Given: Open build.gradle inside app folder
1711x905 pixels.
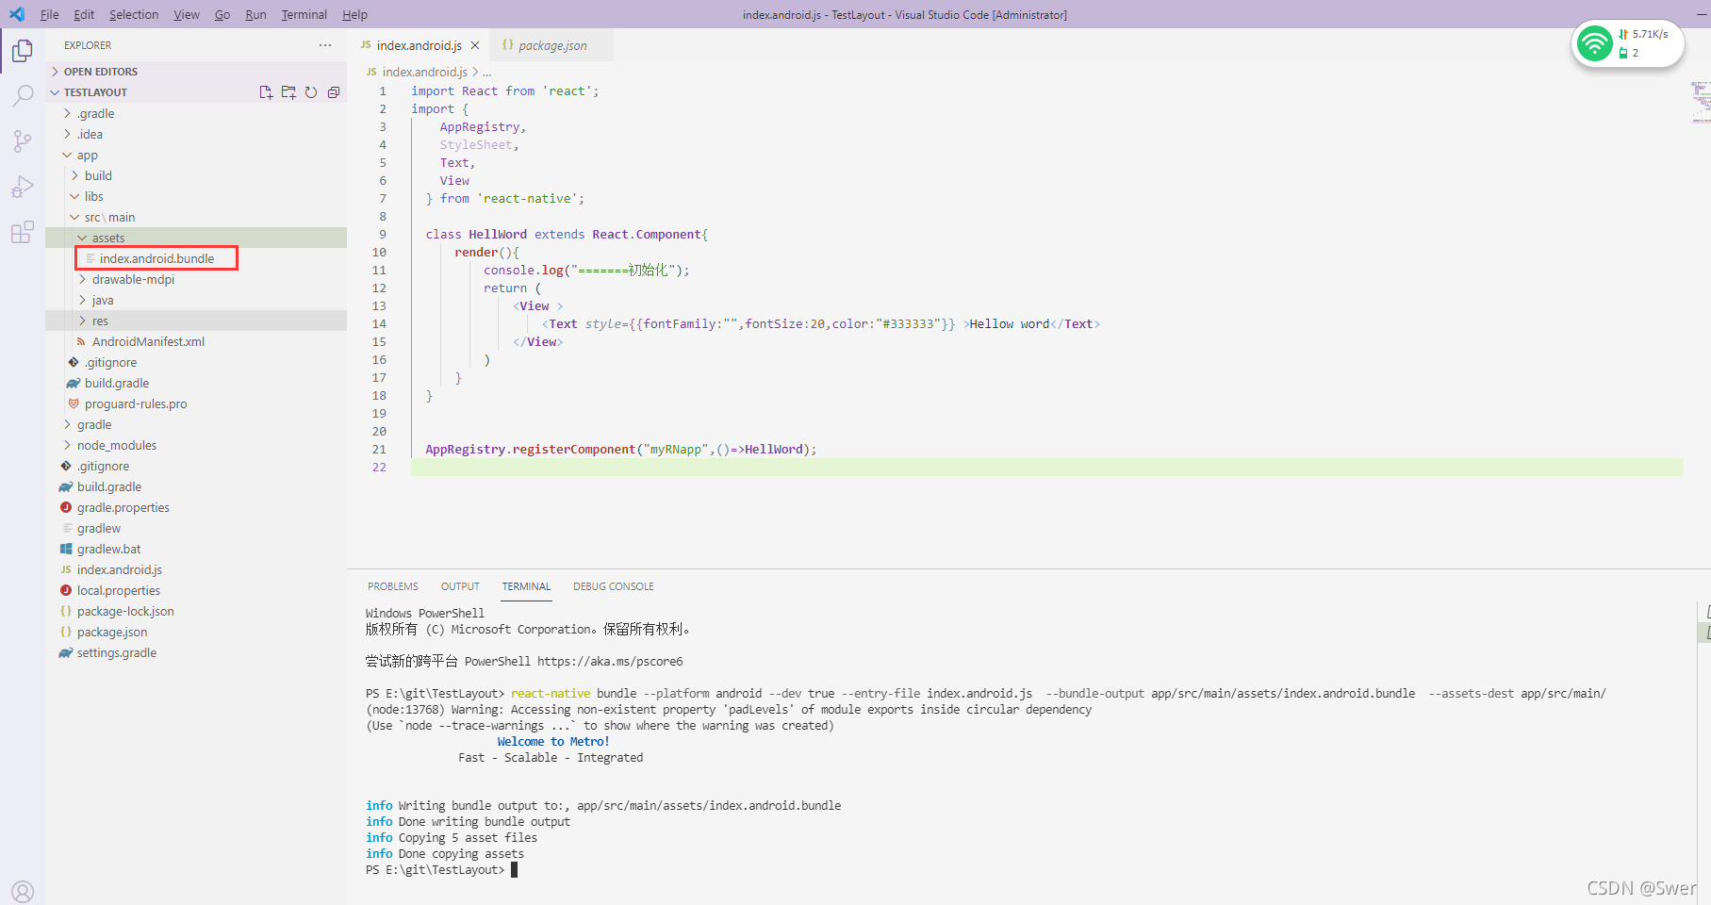Looking at the screenshot, I should pyautogui.click(x=196, y=383).
